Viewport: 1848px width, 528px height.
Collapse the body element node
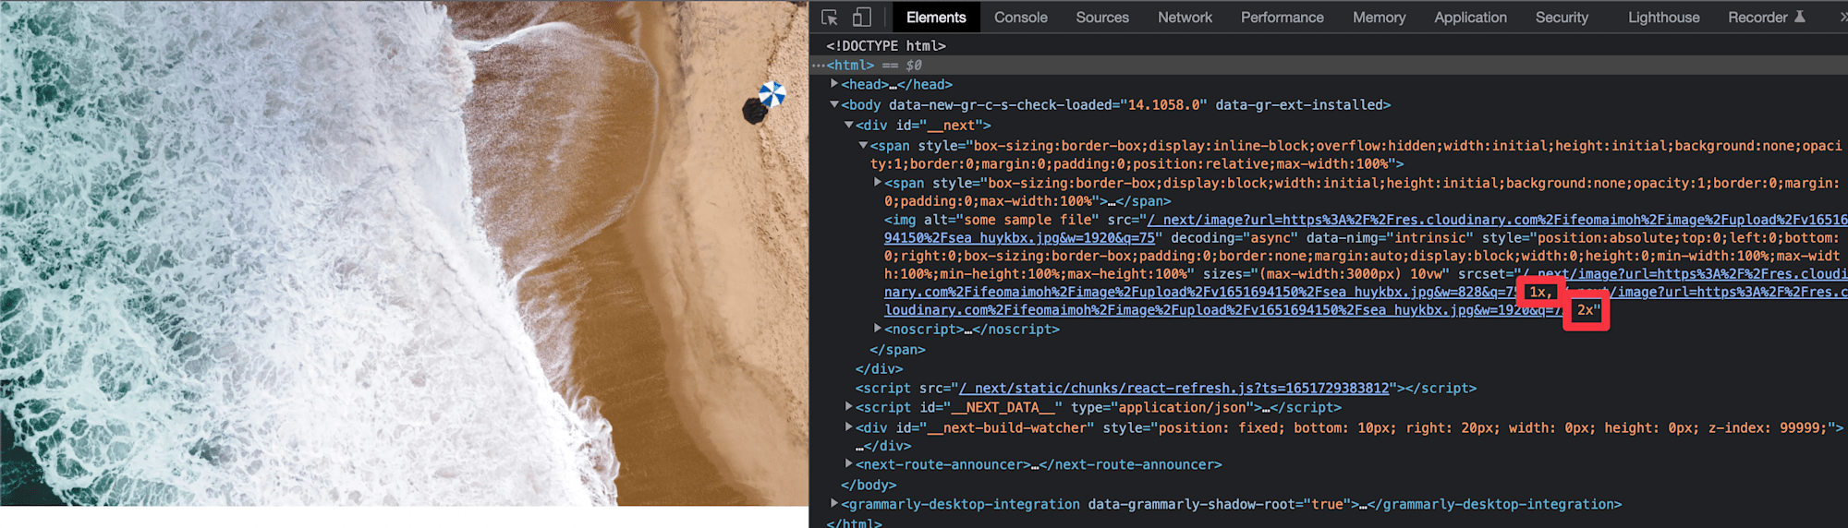point(834,104)
